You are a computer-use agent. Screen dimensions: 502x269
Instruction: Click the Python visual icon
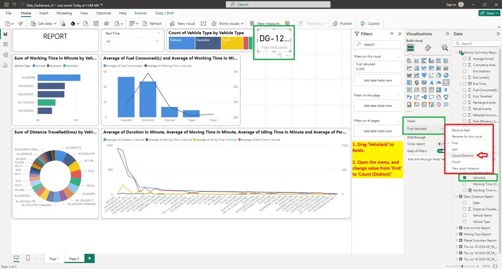[x=409, y=97]
